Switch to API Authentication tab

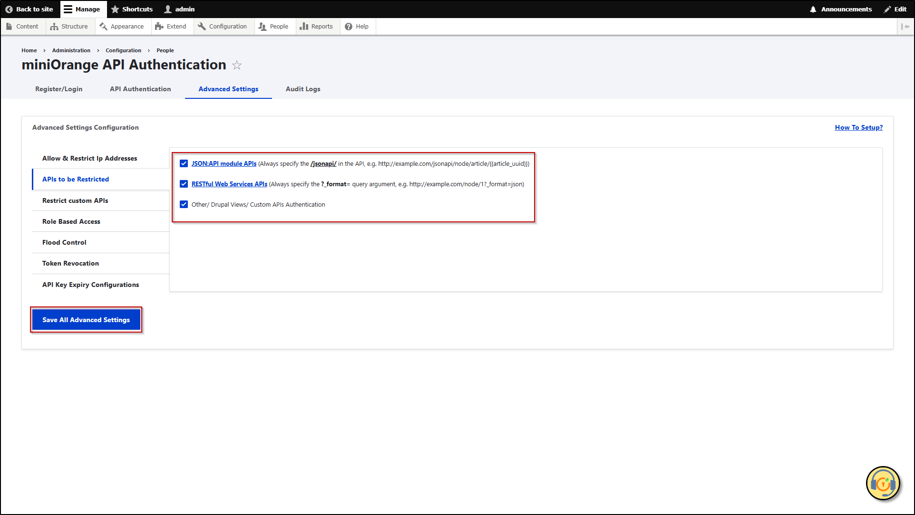[140, 89]
